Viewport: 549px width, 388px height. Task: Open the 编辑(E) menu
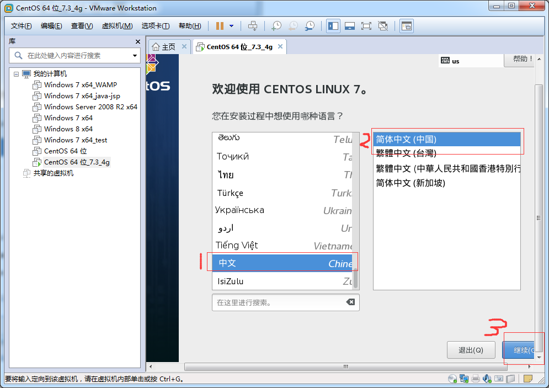51,26
